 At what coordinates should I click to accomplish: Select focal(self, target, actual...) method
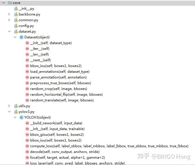(x=67, y=158)
